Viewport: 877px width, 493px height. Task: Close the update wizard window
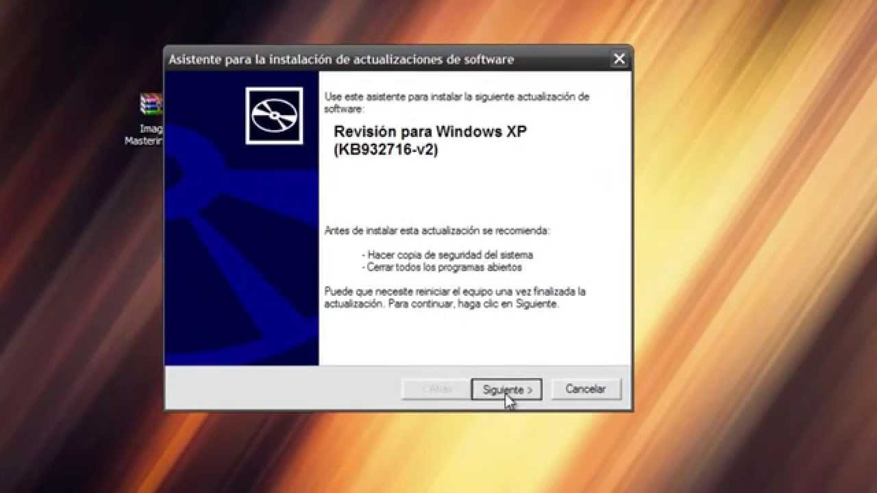coord(619,59)
